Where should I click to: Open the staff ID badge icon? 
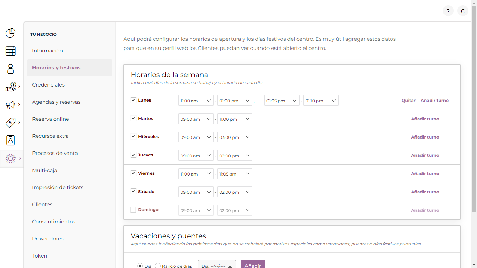coord(10,140)
